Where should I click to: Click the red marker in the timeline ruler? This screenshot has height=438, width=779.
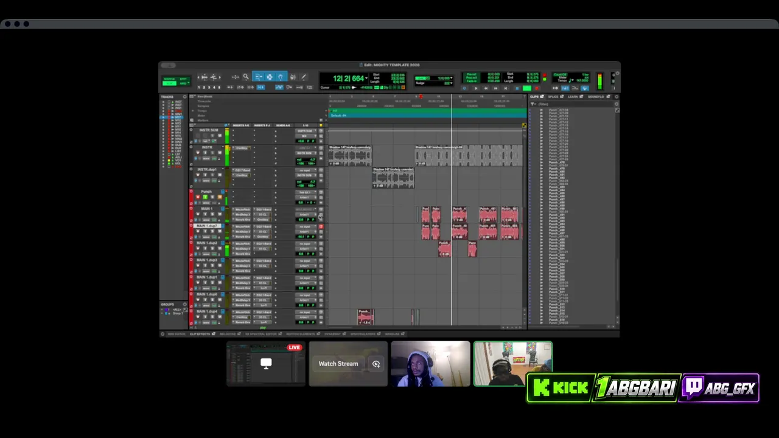pos(421,97)
